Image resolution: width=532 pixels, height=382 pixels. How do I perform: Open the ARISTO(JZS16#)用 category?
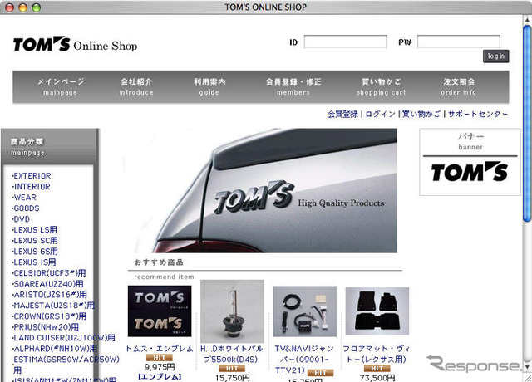[x=50, y=295]
